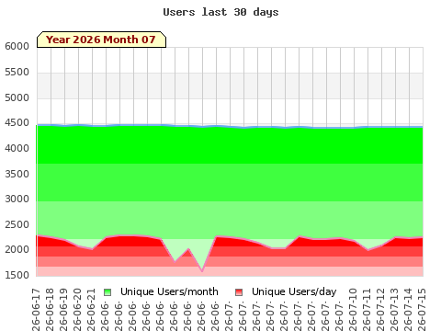Screen dimensions: 441x331
Task: Click the 6000 y-axis label
Action: [17, 47]
